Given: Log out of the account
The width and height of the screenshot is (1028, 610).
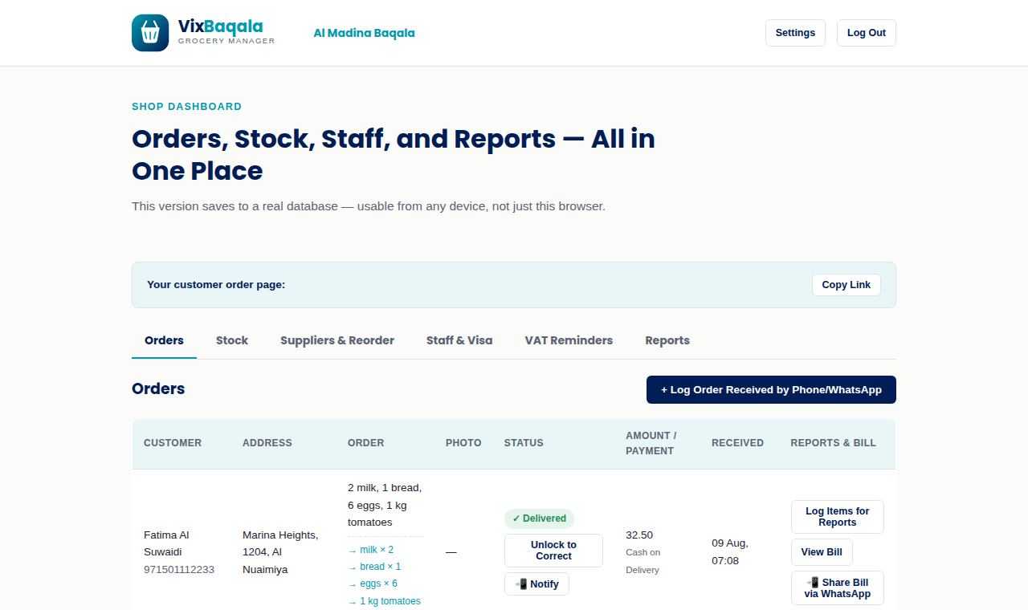Looking at the screenshot, I should tap(867, 33).
